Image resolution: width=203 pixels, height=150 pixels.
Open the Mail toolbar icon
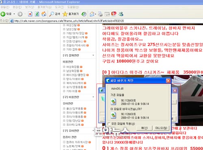[92, 14]
